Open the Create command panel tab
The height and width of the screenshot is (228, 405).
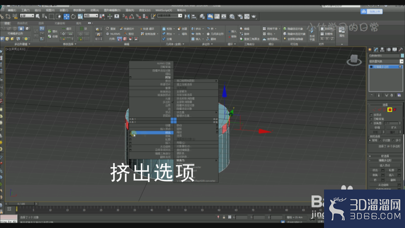[370, 49]
